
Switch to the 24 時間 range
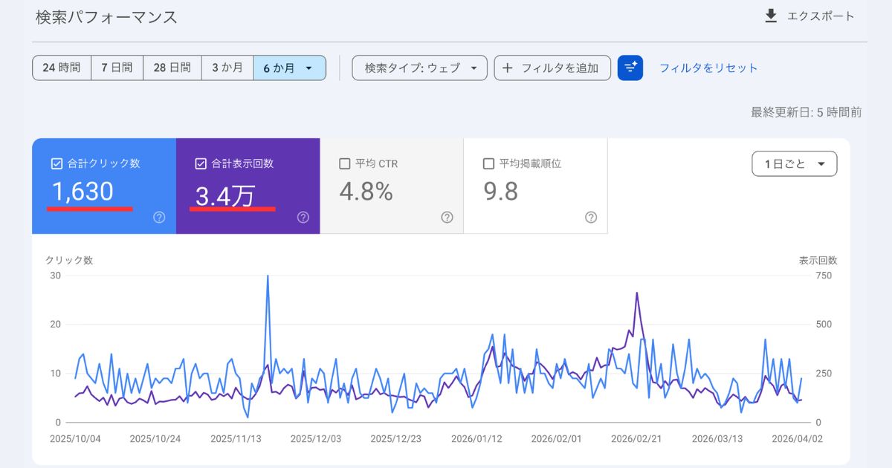pos(61,68)
